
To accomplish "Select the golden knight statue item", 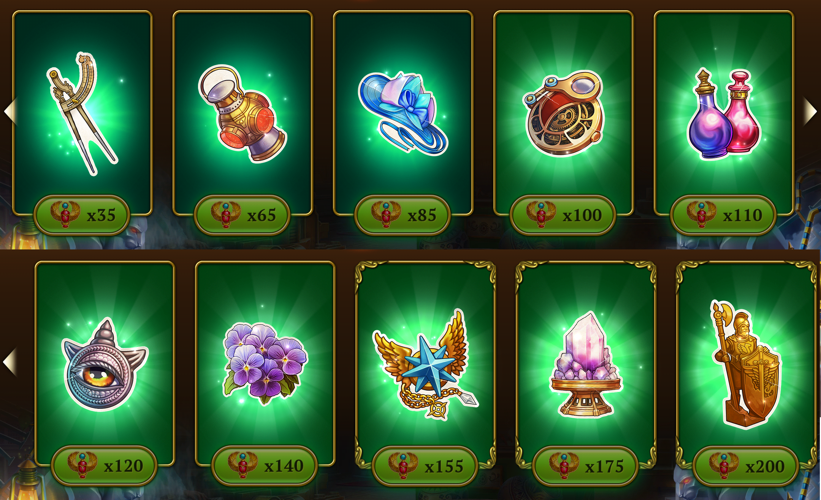I will click(746, 364).
